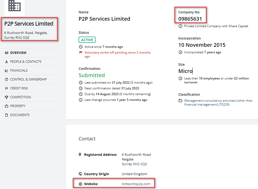258x189 pixels.
Task: Click the ACTIVE status badge
Action: pos(87,40)
